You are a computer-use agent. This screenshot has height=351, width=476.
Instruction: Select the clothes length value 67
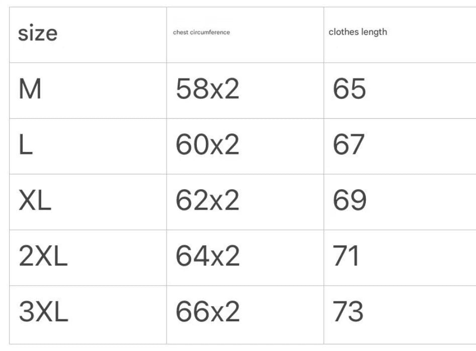click(349, 146)
